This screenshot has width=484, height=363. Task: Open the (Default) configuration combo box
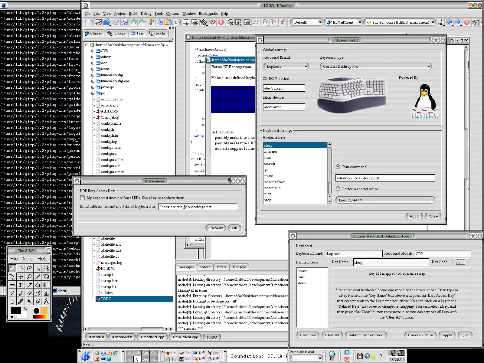click(307, 22)
